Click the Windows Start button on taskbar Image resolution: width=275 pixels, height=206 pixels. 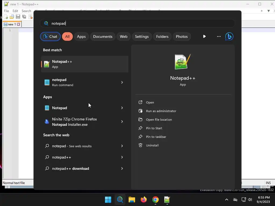108,200
